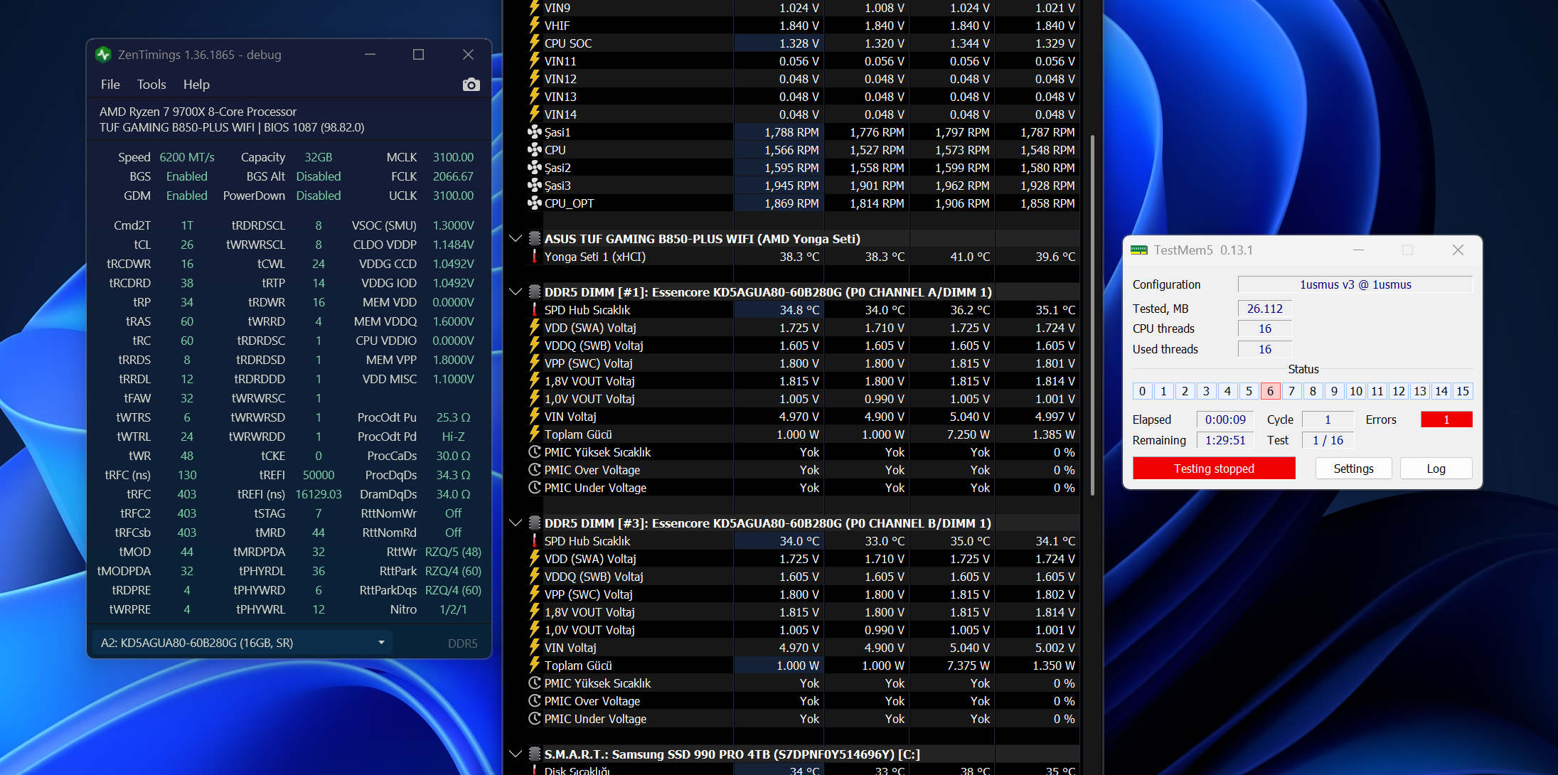Image resolution: width=1558 pixels, height=775 pixels.
Task: Click the Testing stopped button in TestMem5
Action: 1214,469
